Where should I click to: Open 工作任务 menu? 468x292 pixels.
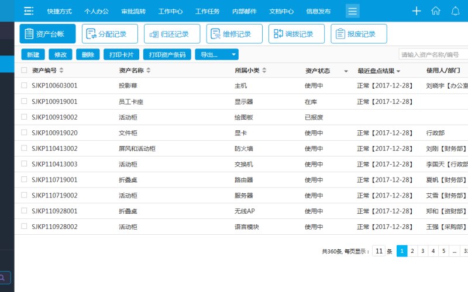pos(208,11)
